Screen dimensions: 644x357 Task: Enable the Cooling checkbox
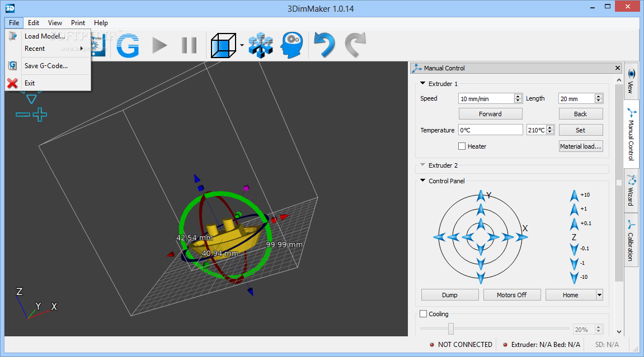[x=424, y=314]
